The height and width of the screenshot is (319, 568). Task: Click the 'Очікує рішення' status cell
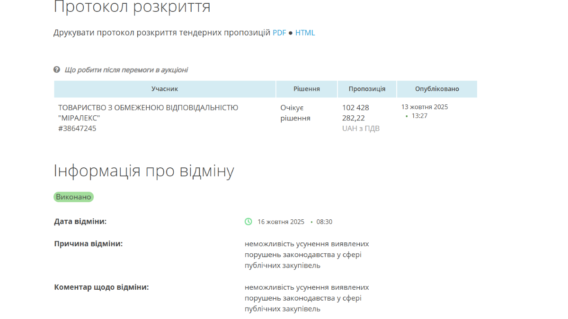click(295, 113)
